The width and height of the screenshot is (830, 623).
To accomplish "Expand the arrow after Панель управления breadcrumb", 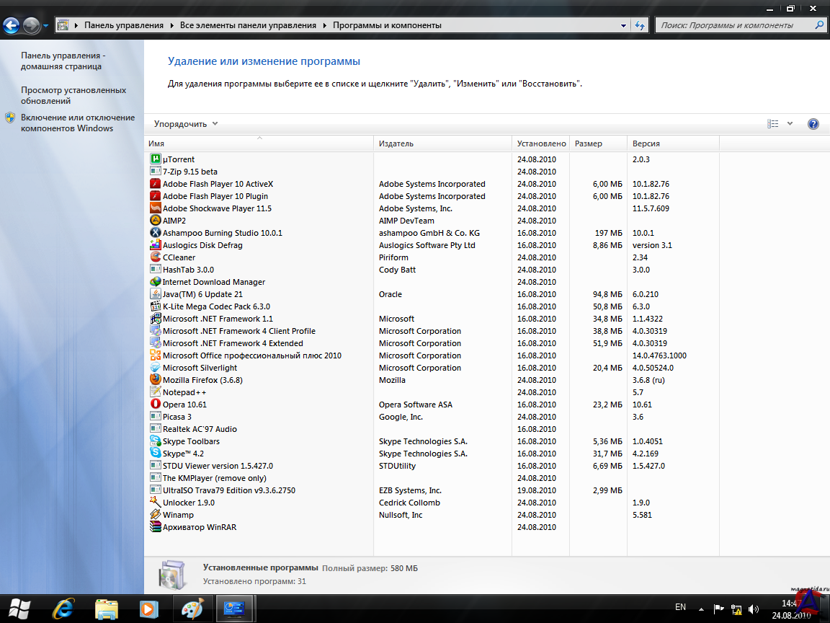I will [x=172, y=25].
